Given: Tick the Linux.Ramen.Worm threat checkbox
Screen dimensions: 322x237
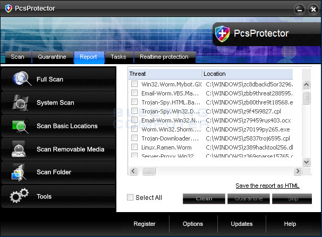Looking at the screenshot, I should (x=134, y=147).
